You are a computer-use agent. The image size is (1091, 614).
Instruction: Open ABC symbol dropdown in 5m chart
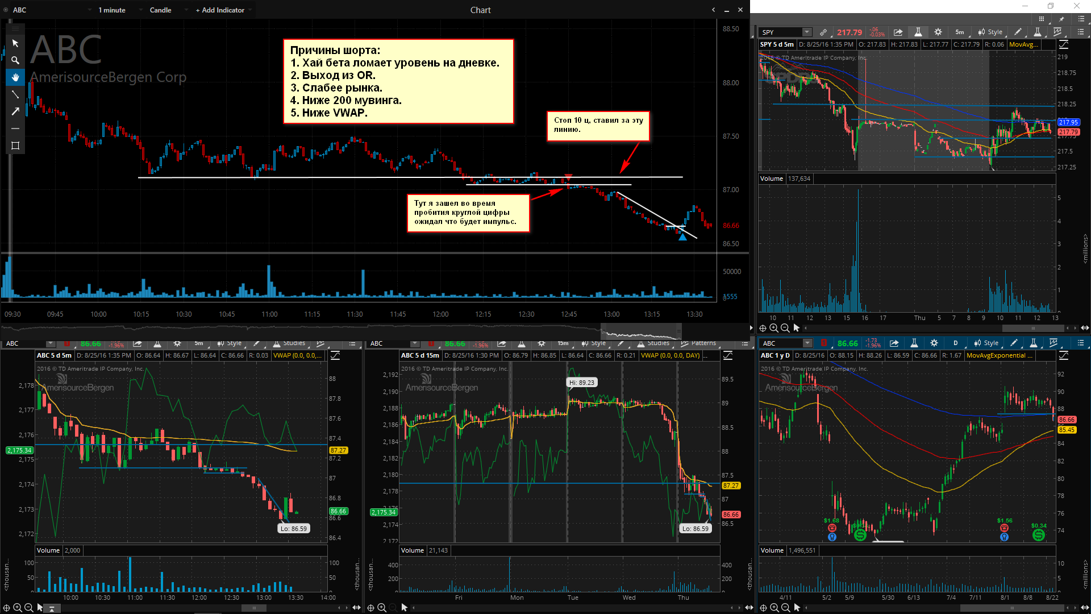51,343
